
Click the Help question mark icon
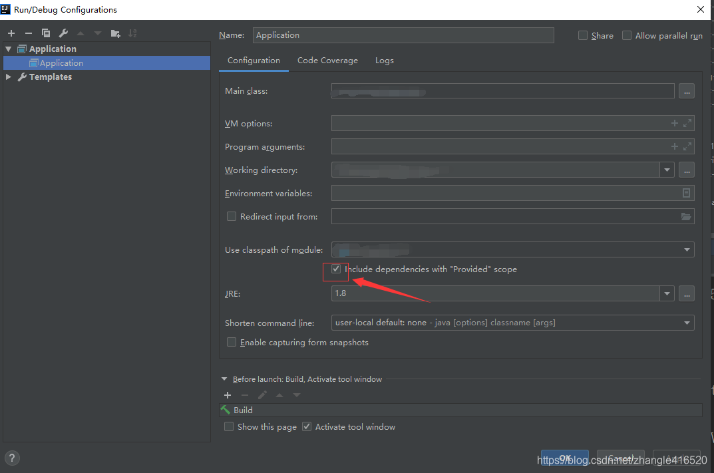11,458
